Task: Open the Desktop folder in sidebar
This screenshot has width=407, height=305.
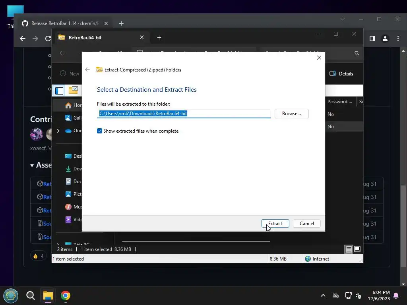Action: click(x=73, y=156)
